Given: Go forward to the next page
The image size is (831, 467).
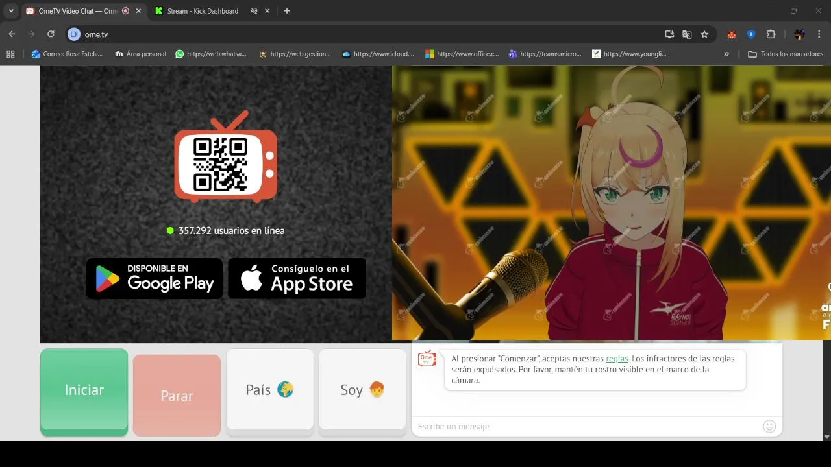Looking at the screenshot, I should coord(31,34).
